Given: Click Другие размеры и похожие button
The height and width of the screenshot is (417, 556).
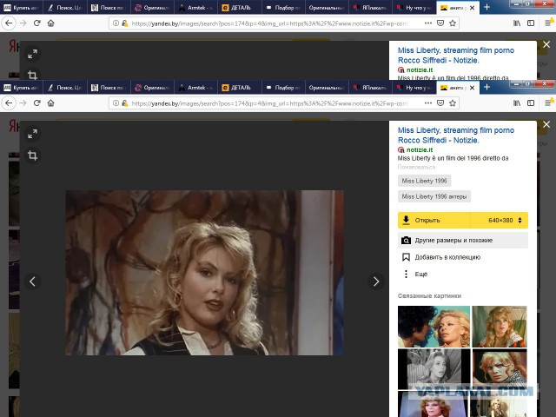Looking at the screenshot, I should (x=463, y=241).
